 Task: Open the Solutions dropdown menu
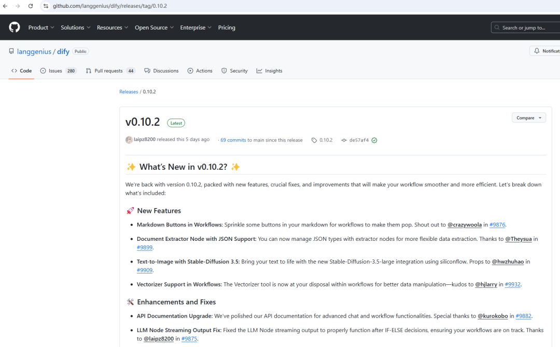tap(75, 27)
